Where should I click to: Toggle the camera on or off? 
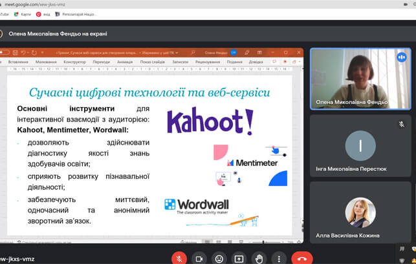[199, 258]
